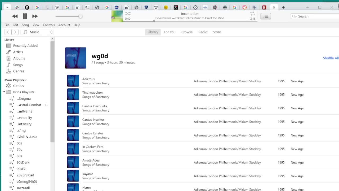Open Recently Added in sidebar
Screen dimensions: 339x191
click(25, 46)
